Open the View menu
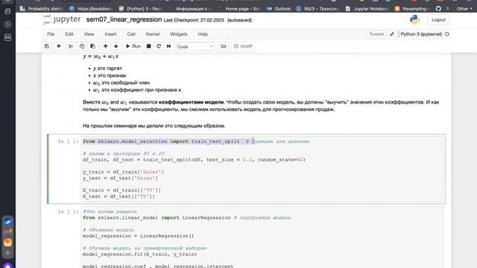477x268 pixels. pyautogui.click(x=89, y=34)
